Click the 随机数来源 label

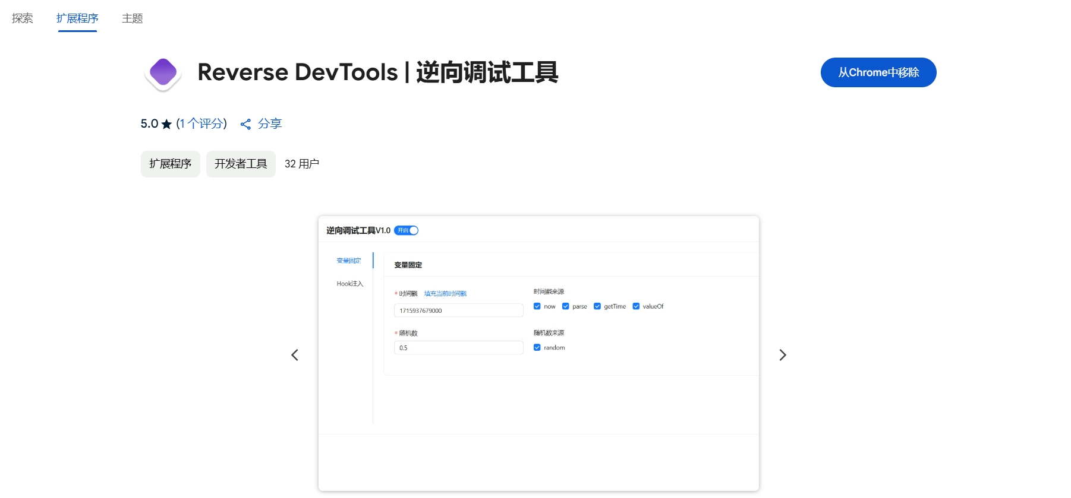549,333
